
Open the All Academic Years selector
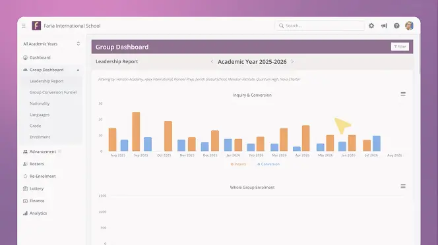coord(51,44)
